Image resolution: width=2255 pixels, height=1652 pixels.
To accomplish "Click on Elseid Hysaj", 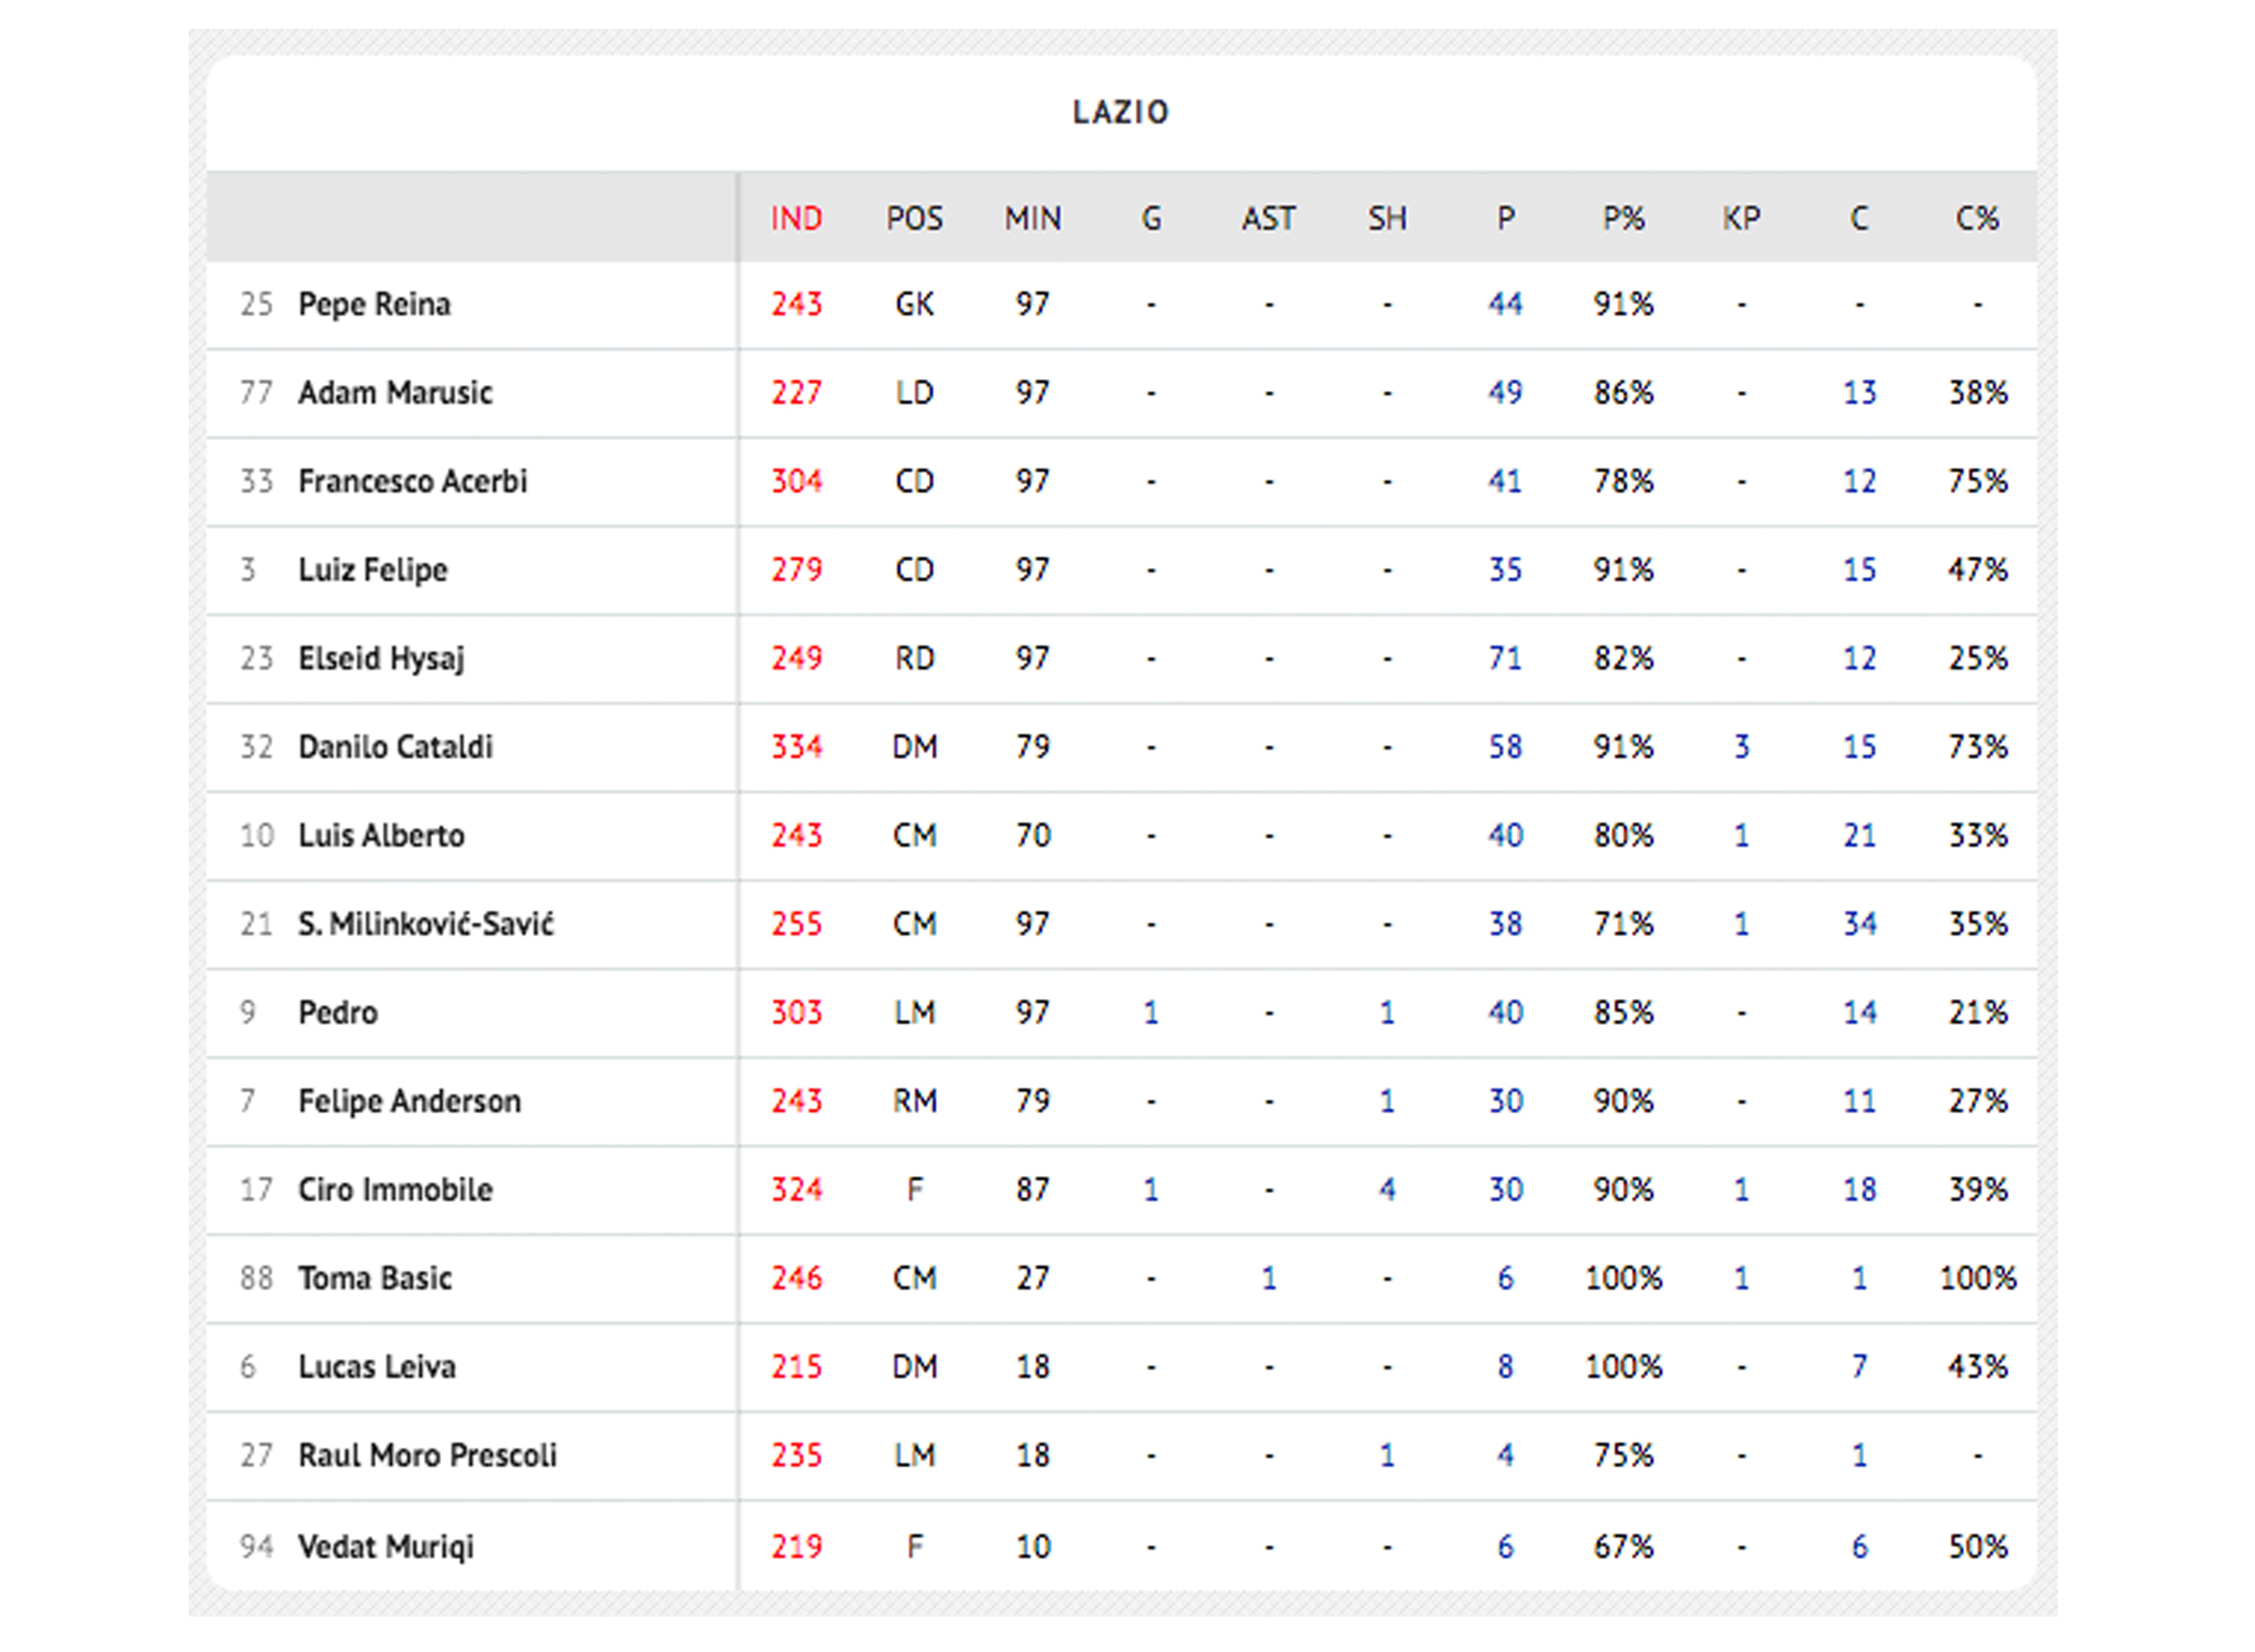I will 381,659.
